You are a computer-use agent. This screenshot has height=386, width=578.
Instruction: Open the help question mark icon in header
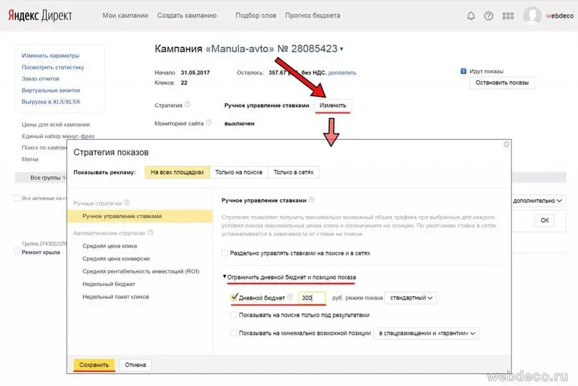[x=489, y=16]
